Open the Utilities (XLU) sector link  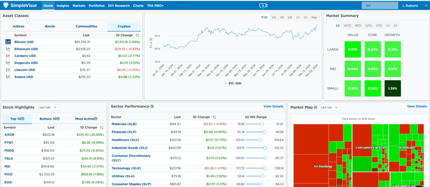point(123,176)
